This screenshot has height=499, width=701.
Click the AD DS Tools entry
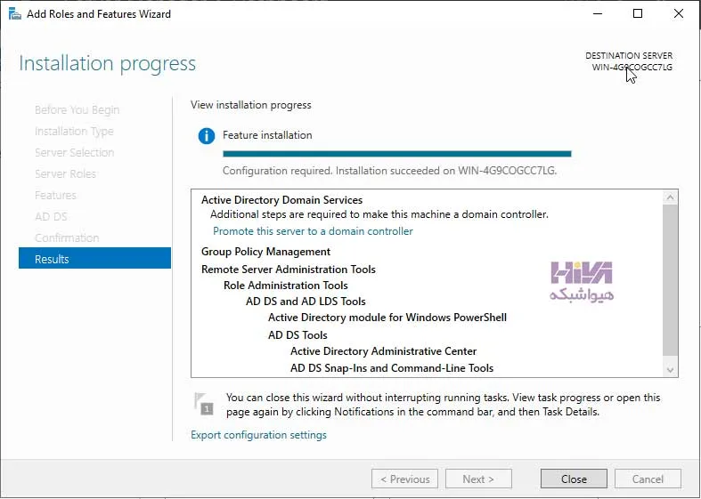[298, 335]
